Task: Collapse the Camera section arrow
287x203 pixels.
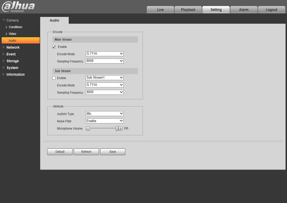Action: point(4,20)
